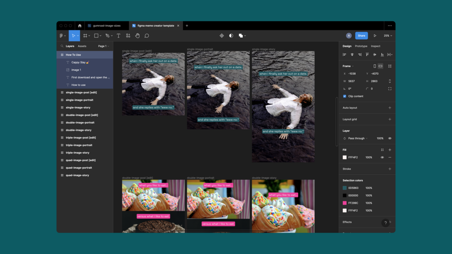Open the Frame type dropdown
This screenshot has width=452, height=254.
pyautogui.click(x=348, y=66)
